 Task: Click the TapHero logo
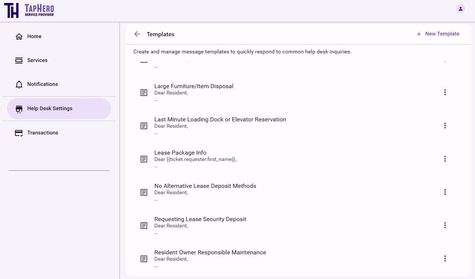(x=29, y=10)
